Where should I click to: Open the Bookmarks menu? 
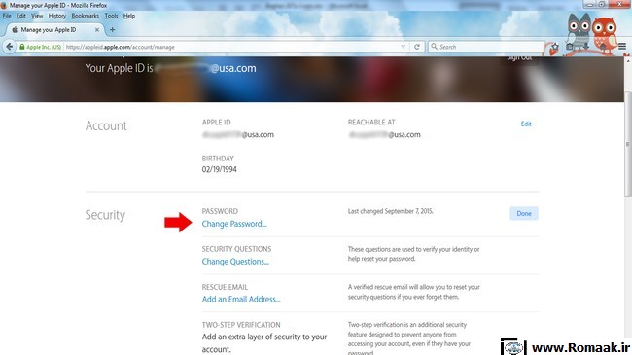pyautogui.click(x=85, y=16)
